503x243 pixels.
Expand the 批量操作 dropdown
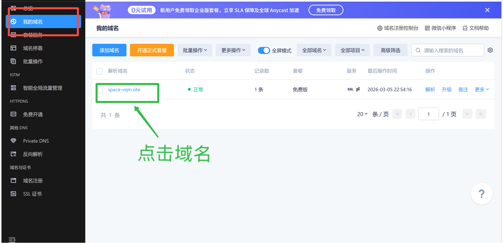[x=195, y=50]
